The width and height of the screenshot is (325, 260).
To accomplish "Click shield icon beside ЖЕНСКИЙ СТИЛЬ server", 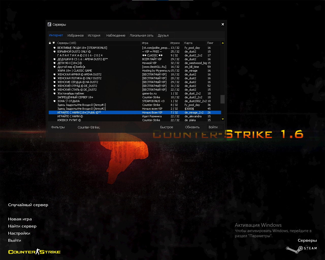I will [54, 90].
